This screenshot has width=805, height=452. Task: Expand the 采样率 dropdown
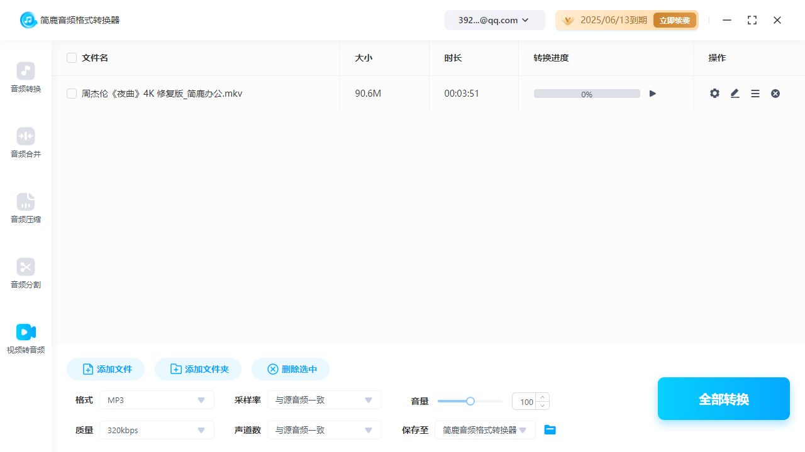[x=324, y=400]
